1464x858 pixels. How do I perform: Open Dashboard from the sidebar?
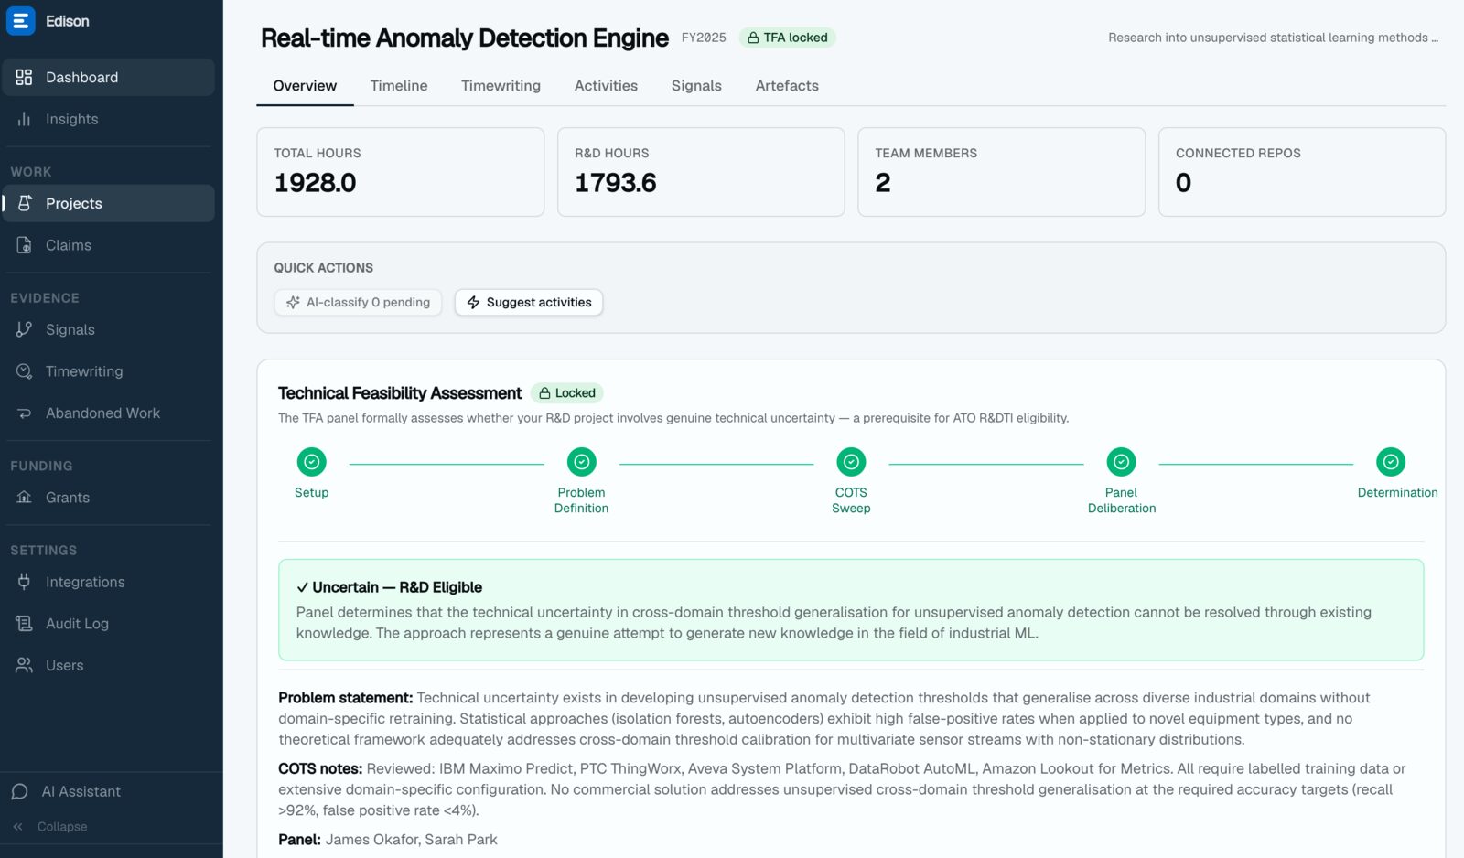109,77
